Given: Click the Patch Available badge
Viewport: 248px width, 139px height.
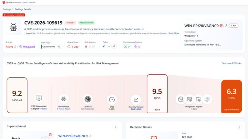Looking at the screenshot, I should click(x=86, y=23).
